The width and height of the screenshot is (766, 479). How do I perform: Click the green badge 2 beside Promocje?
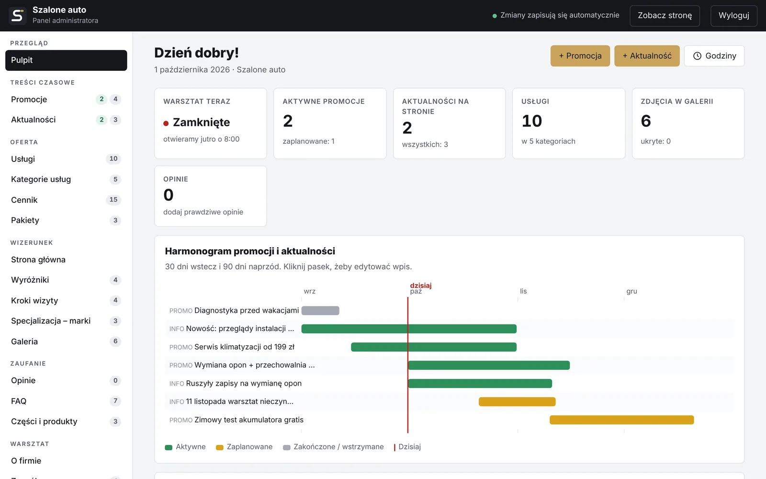(x=101, y=99)
